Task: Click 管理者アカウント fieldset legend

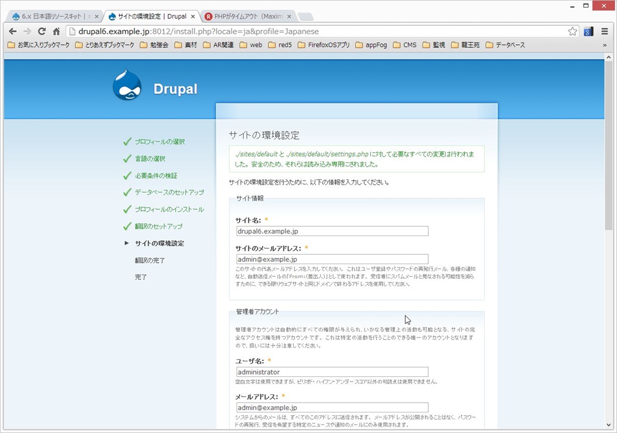Action: 257,311
